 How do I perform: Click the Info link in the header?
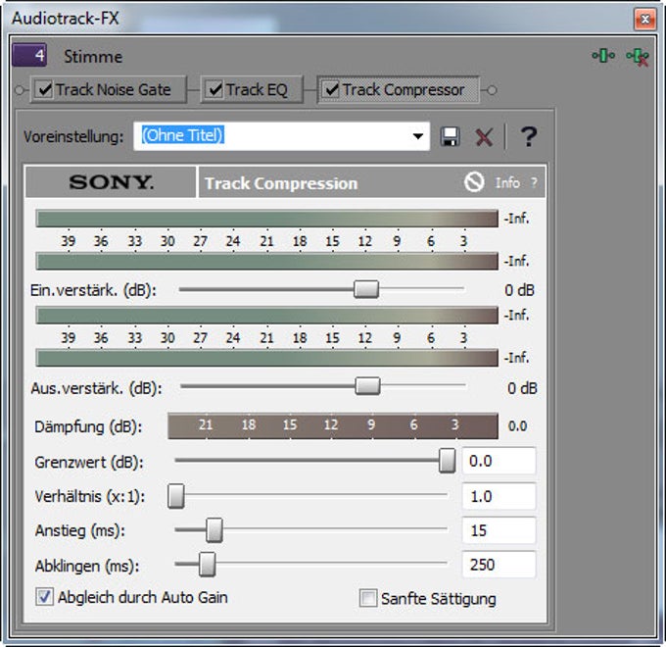pyautogui.click(x=507, y=182)
